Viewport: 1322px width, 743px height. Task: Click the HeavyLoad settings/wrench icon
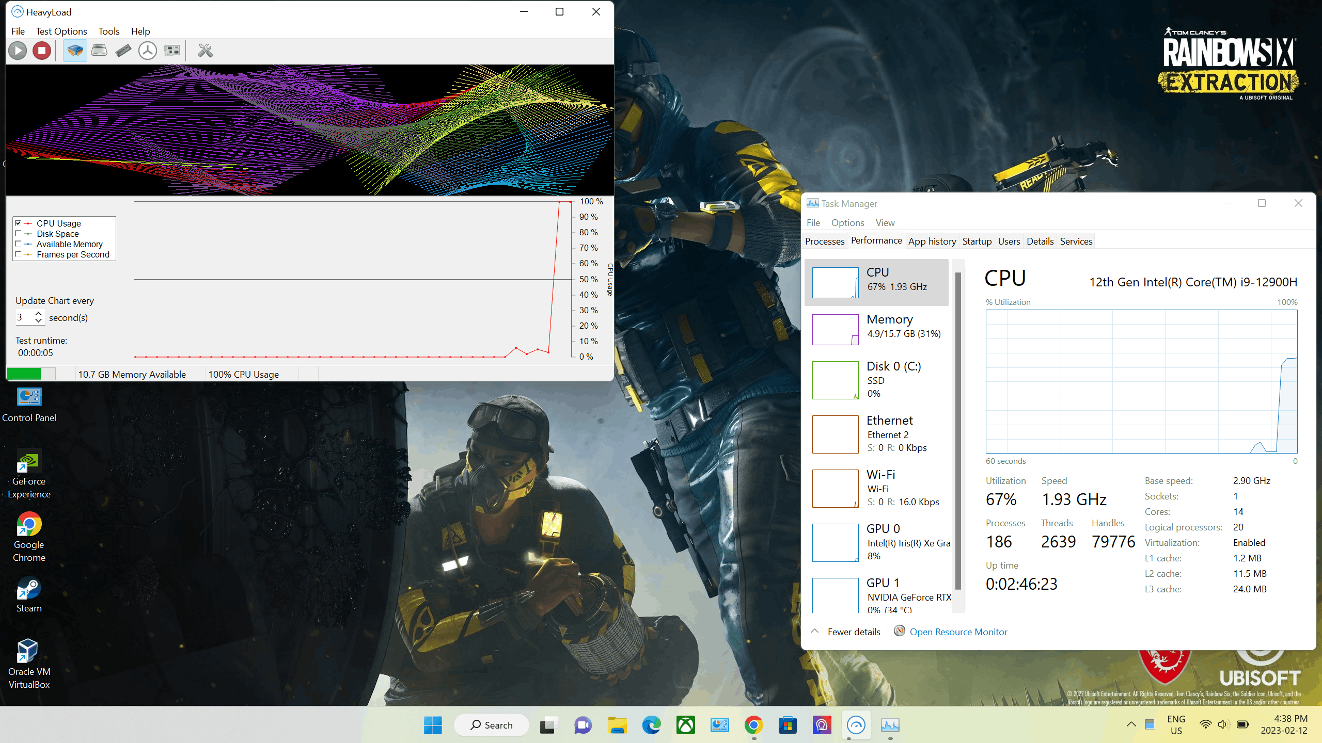tap(204, 50)
